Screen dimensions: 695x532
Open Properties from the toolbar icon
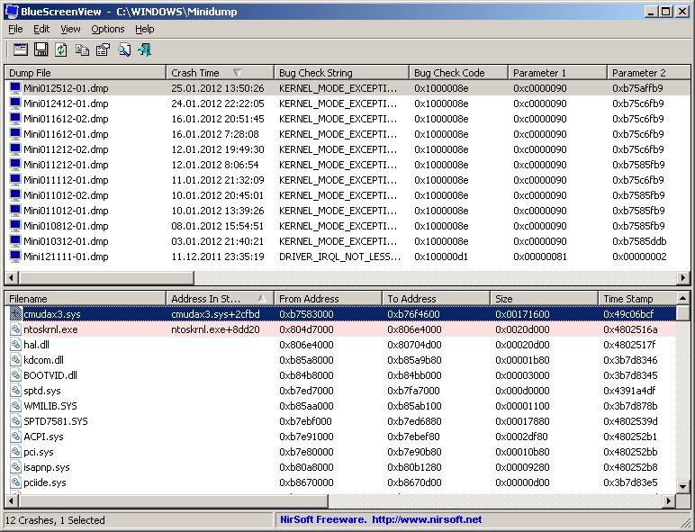point(103,50)
